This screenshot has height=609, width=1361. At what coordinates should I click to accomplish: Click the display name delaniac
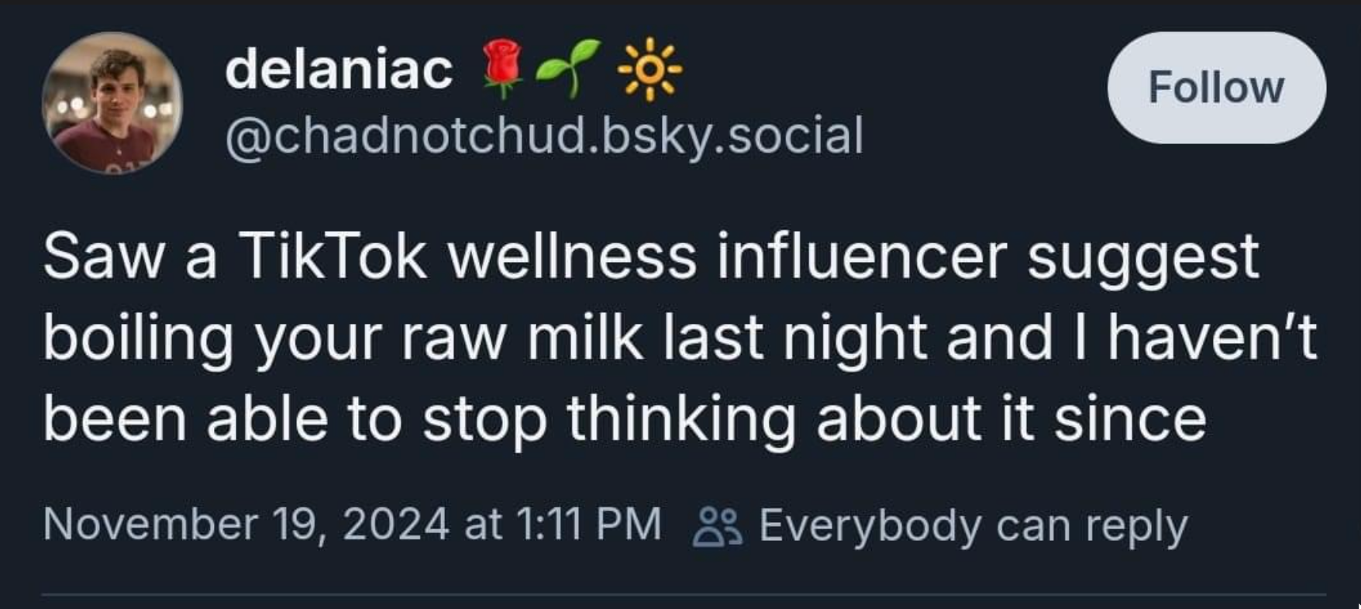(339, 70)
